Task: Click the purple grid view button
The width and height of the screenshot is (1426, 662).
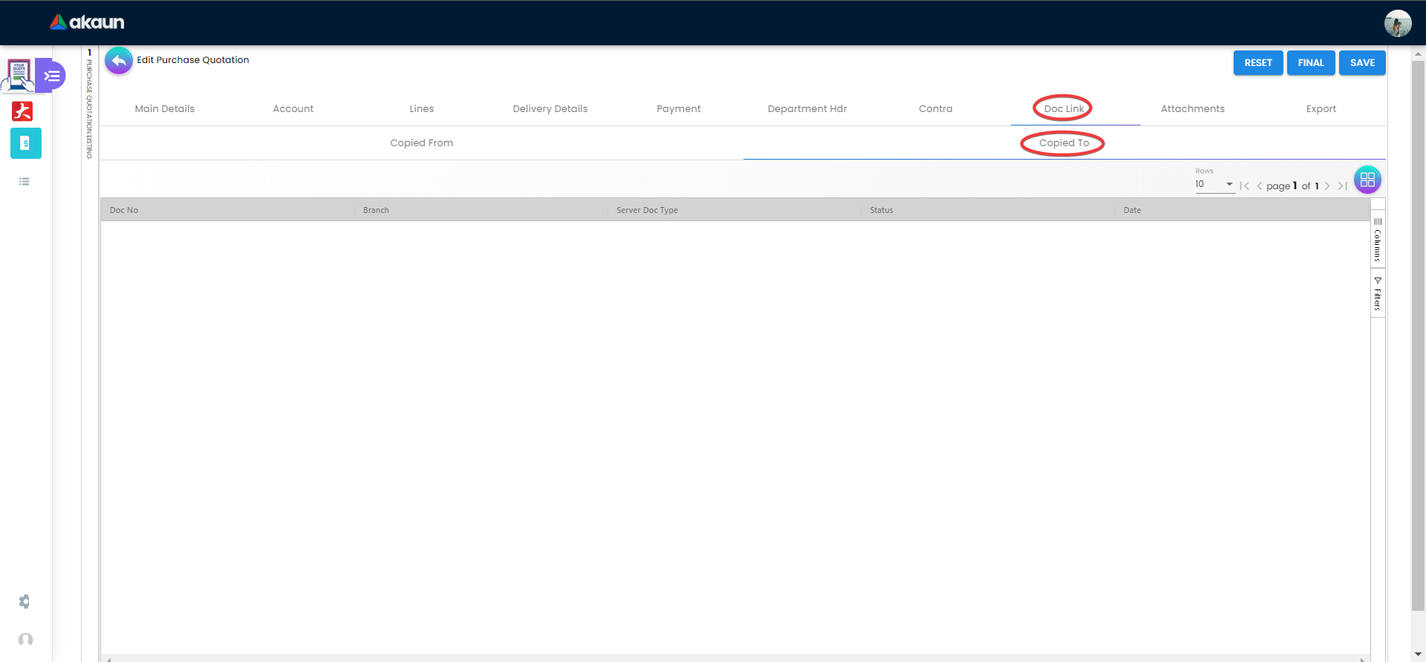Action: (1367, 180)
